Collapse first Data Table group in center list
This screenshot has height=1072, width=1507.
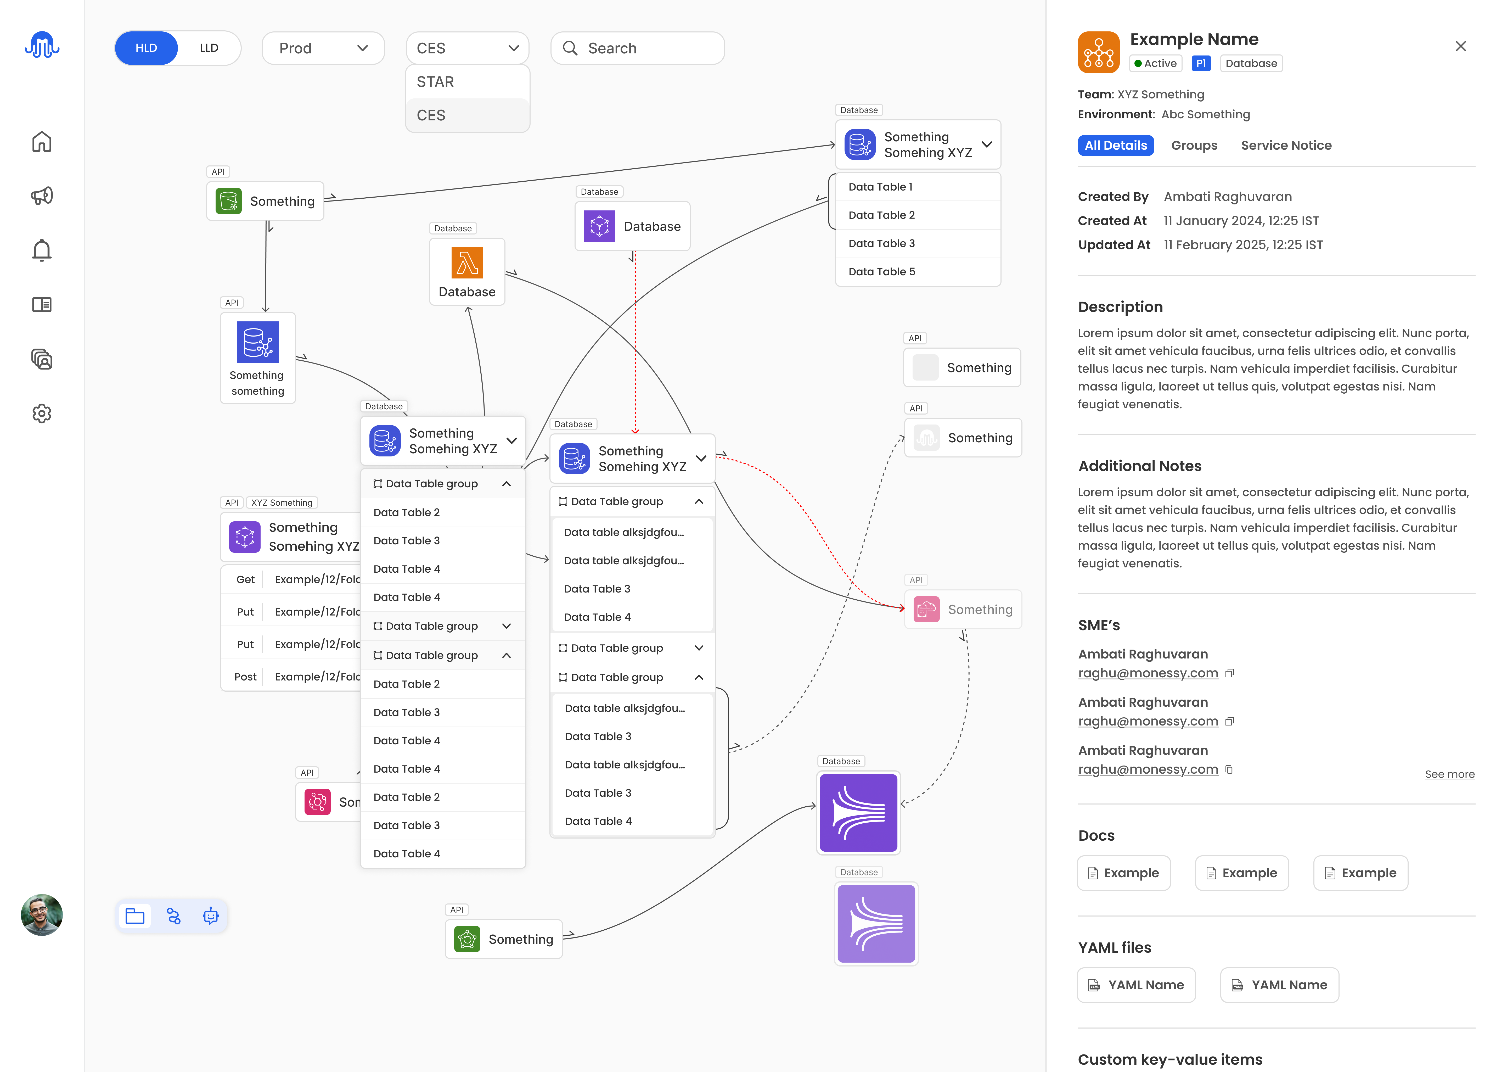coord(699,502)
